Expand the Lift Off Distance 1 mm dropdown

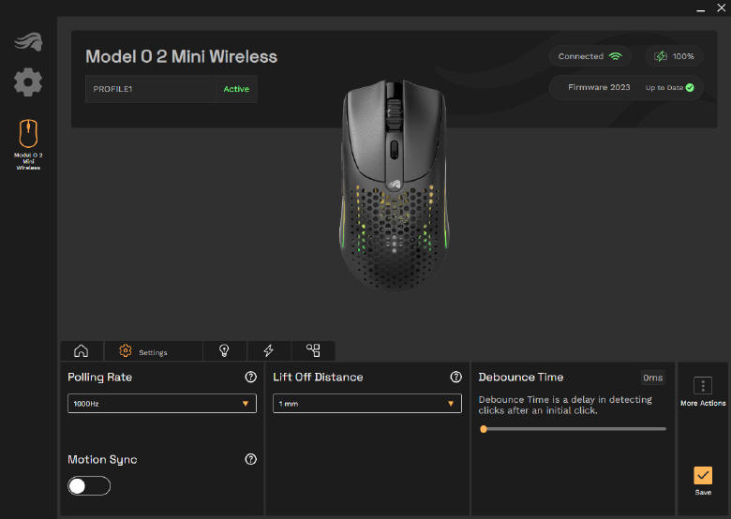click(366, 404)
